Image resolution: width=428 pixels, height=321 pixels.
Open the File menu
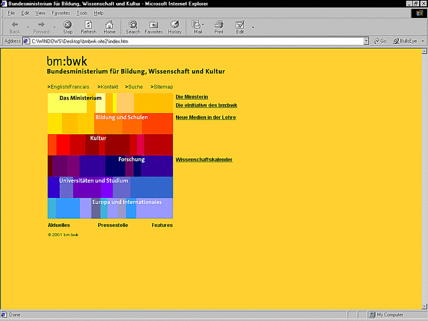(x=11, y=13)
